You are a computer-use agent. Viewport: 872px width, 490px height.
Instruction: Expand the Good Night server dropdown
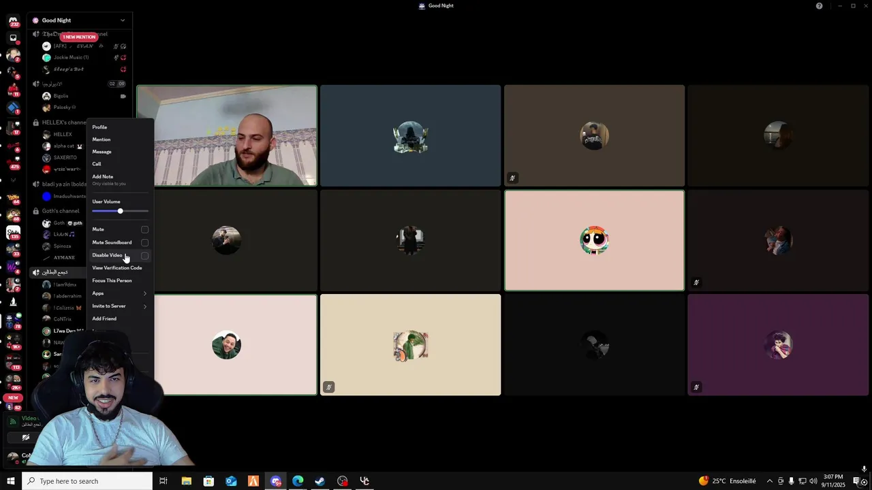[x=123, y=20]
